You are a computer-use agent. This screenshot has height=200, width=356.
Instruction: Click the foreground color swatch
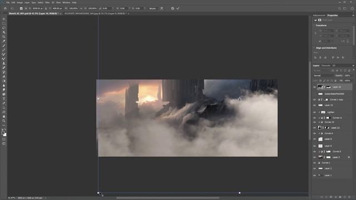(3, 133)
